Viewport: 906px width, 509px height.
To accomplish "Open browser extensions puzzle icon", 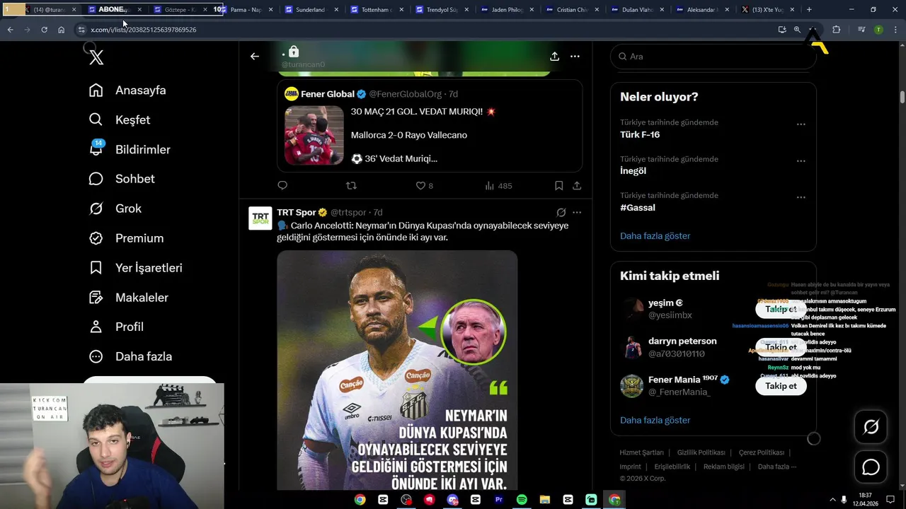I will tap(836, 30).
